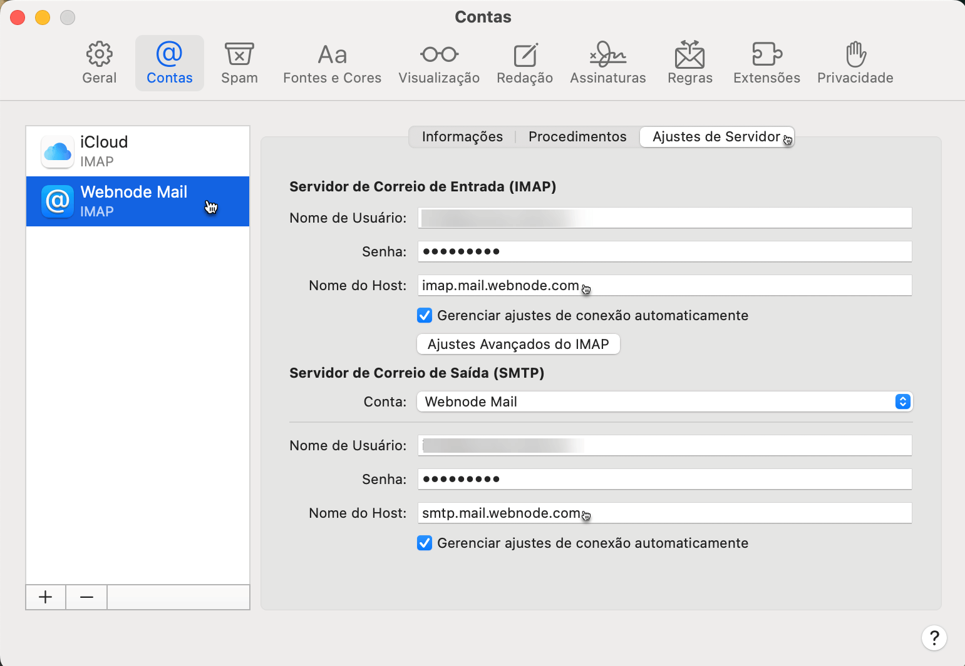Click the SMTP Senha field
965x666 pixels.
pyautogui.click(x=664, y=479)
